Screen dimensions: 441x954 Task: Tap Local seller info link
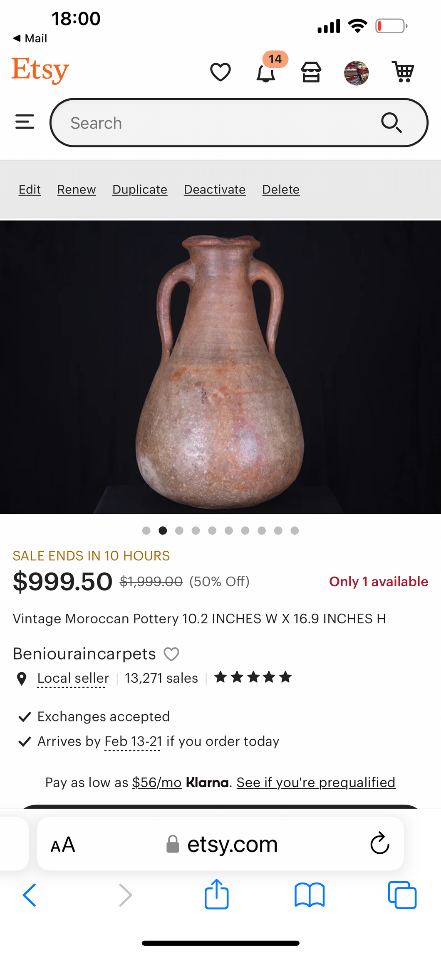(x=73, y=678)
